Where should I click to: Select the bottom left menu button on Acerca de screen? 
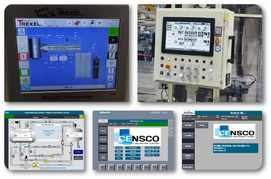188,167
